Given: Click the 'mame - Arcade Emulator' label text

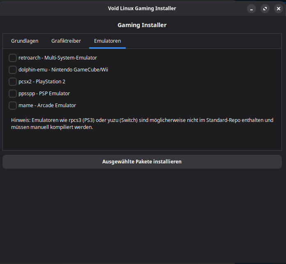Looking at the screenshot, I should (x=47, y=106).
